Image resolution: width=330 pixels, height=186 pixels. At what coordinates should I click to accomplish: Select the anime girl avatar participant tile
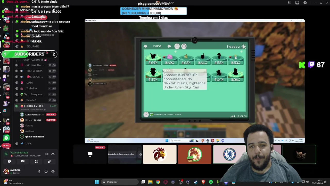pyautogui.click(x=195, y=154)
